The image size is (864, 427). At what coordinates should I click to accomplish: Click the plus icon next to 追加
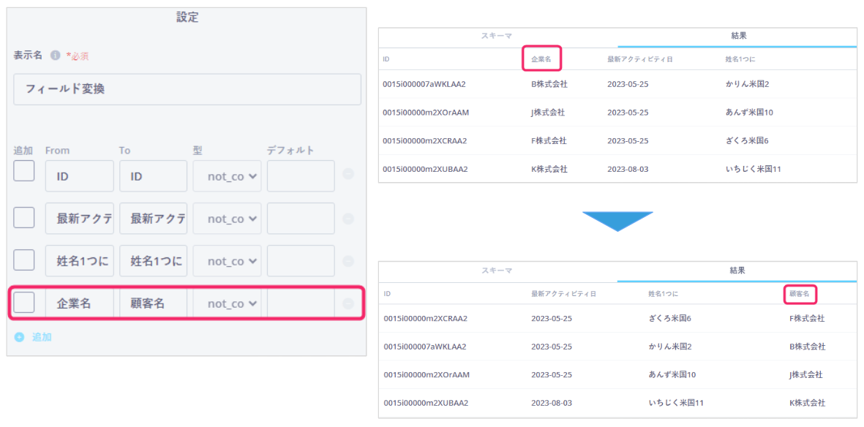(x=19, y=337)
